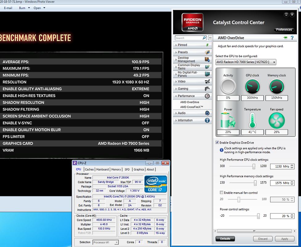The height and width of the screenshot is (247, 301).
Task: Click the search magnifier icon
Action: point(204,38)
